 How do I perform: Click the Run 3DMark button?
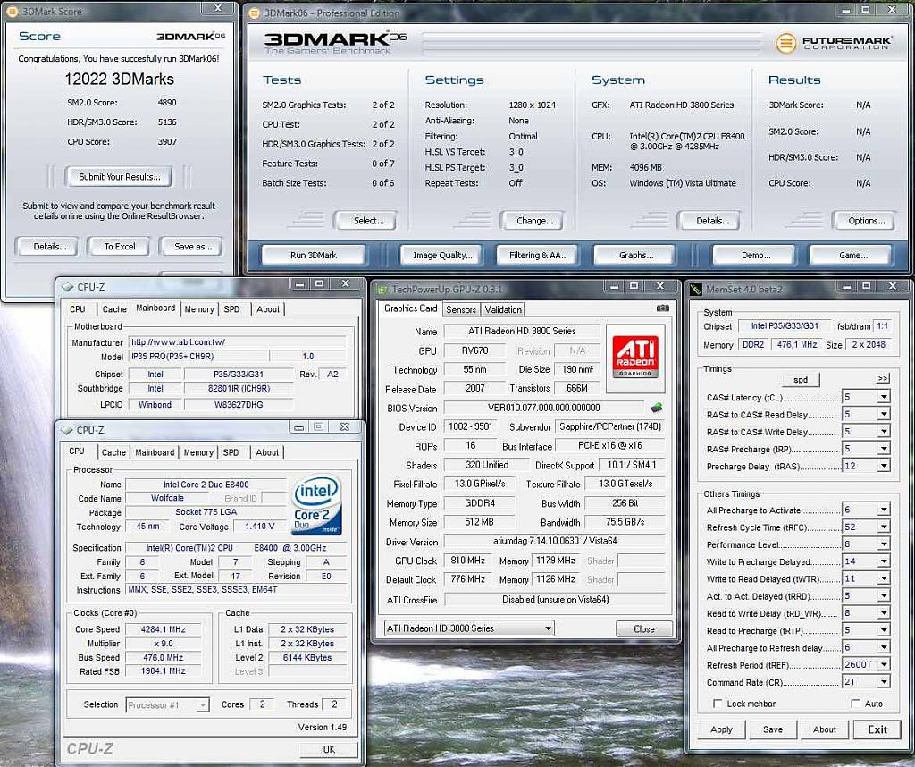point(314,255)
